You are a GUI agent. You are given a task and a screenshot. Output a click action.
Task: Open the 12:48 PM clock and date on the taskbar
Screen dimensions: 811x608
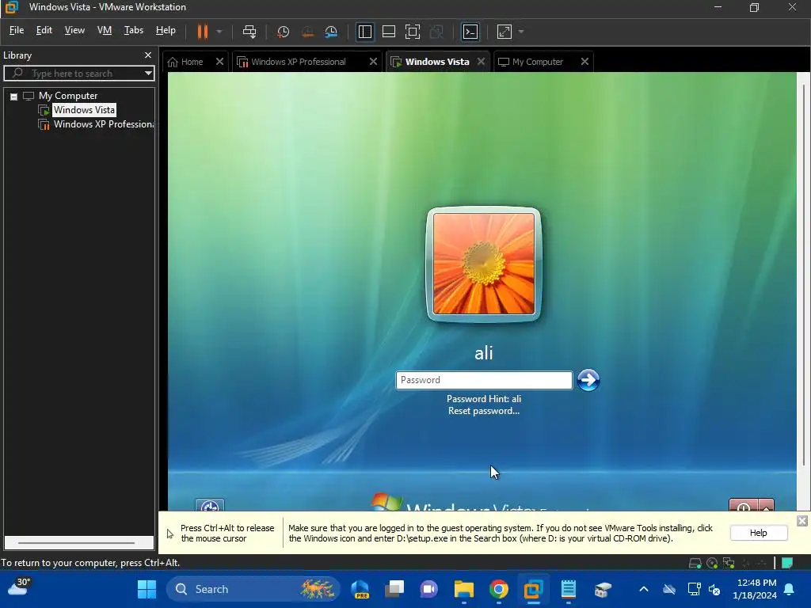coord(755,589)
